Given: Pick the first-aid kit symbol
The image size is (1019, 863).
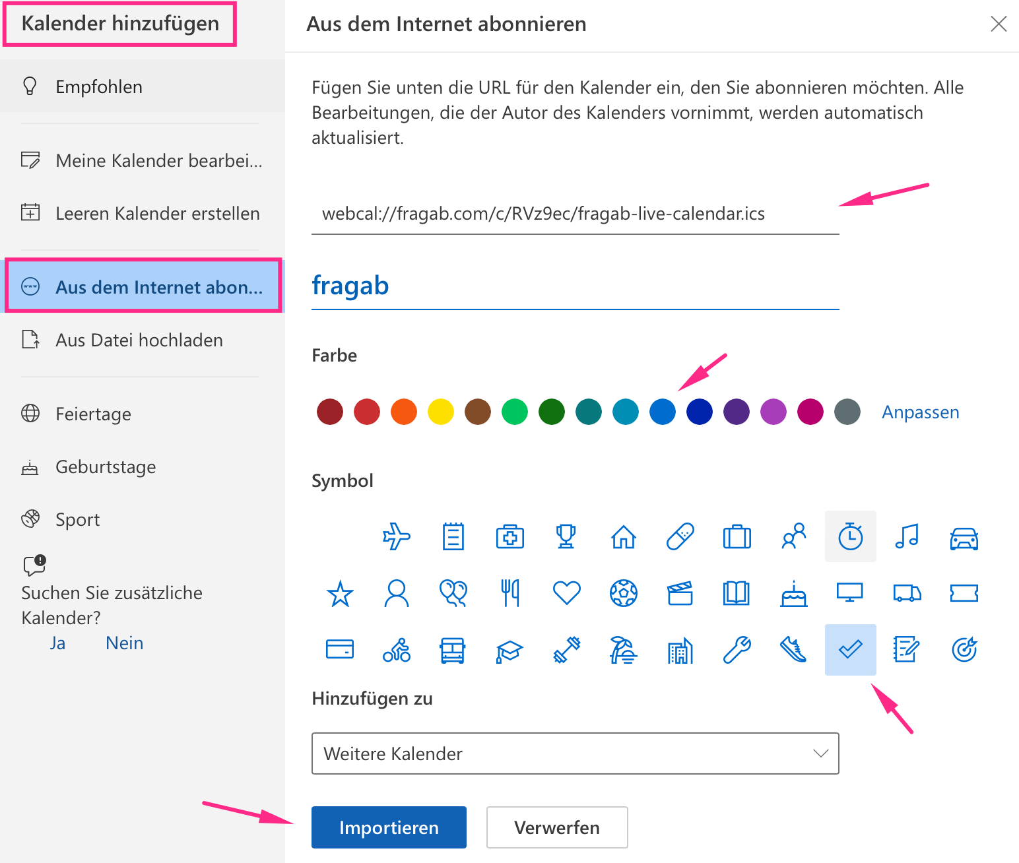Looking at the screenshot, I should click(510, 536).
